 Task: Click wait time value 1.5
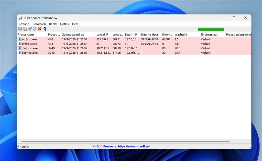[177, 39]
